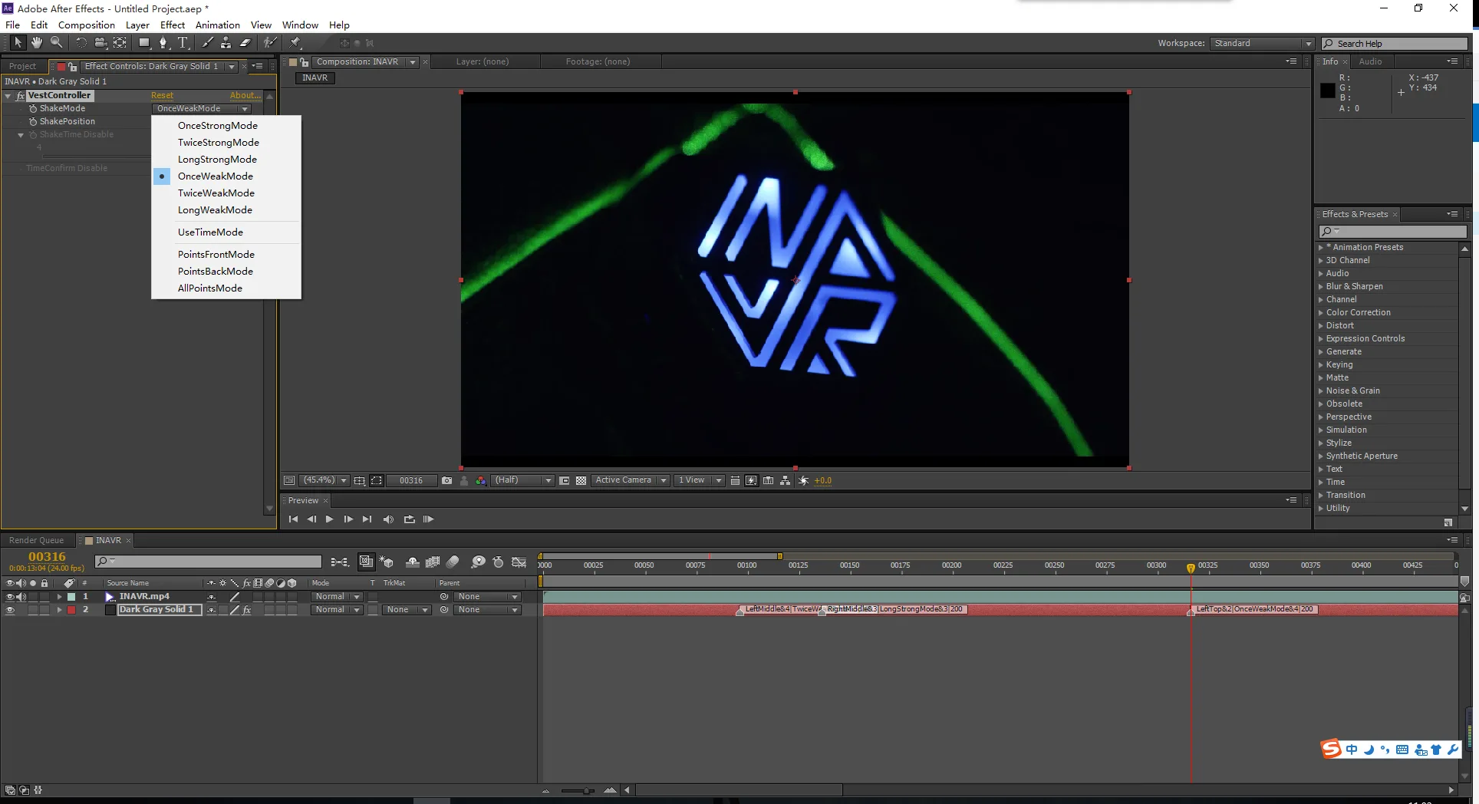The image size is (1479, 804).
Task: Open the Active Camera view dropdown
Action: coord(630,480)
